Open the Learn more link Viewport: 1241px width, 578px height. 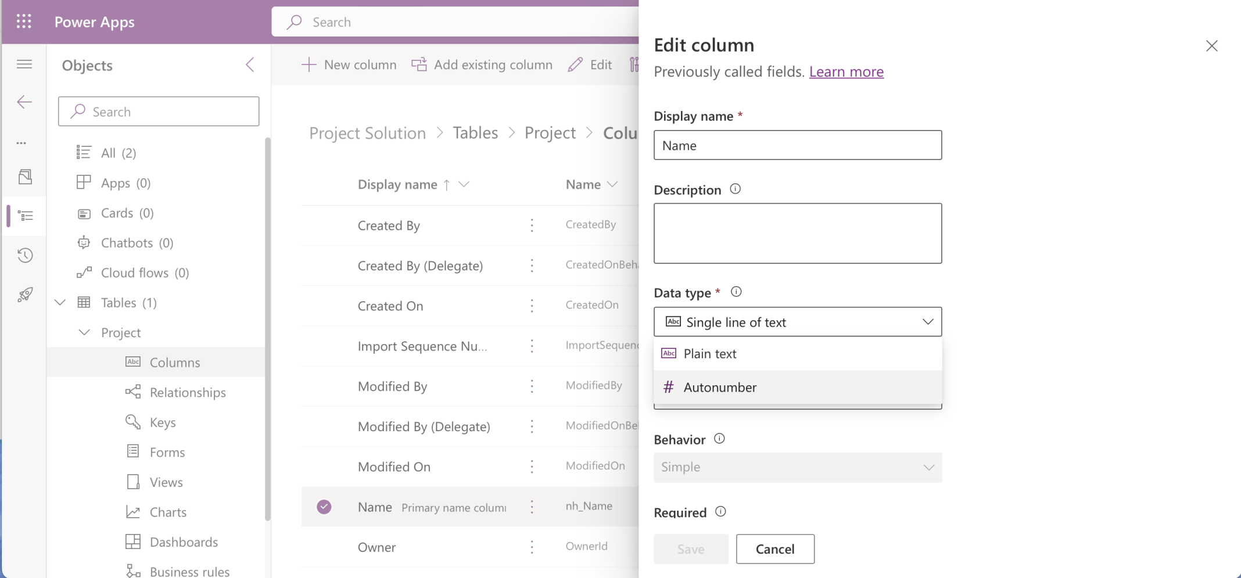[x=846, y=71]
